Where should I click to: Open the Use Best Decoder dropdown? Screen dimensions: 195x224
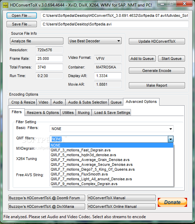(x=95, y=41)
